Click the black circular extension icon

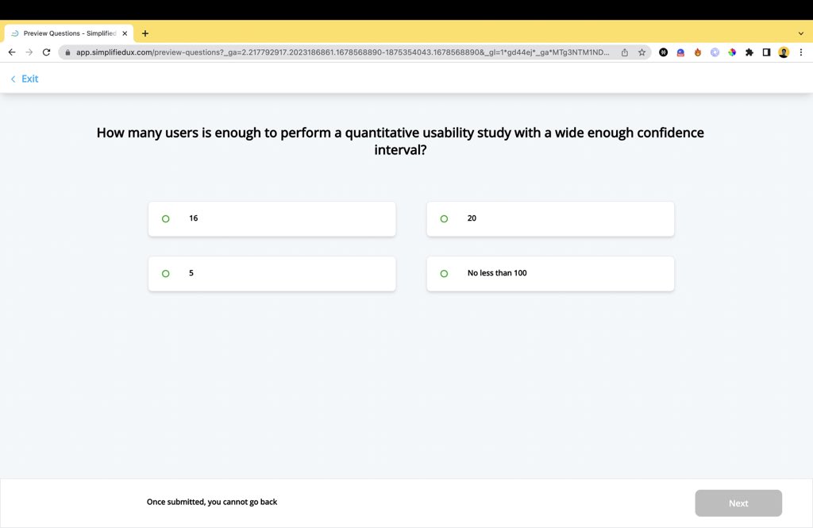point(663,52)
